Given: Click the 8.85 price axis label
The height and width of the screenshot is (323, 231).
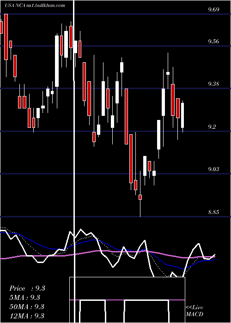Looking at the screenshot, I should pos(213,212).
